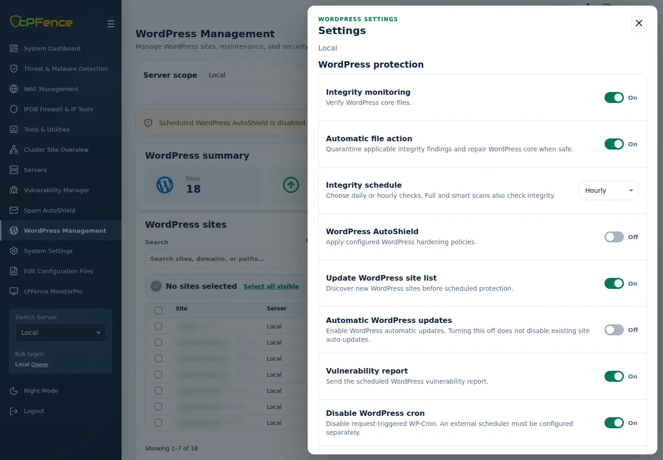Click the Servers stack icon
This screenshot has width=663, height=460.
coord(14,170)
